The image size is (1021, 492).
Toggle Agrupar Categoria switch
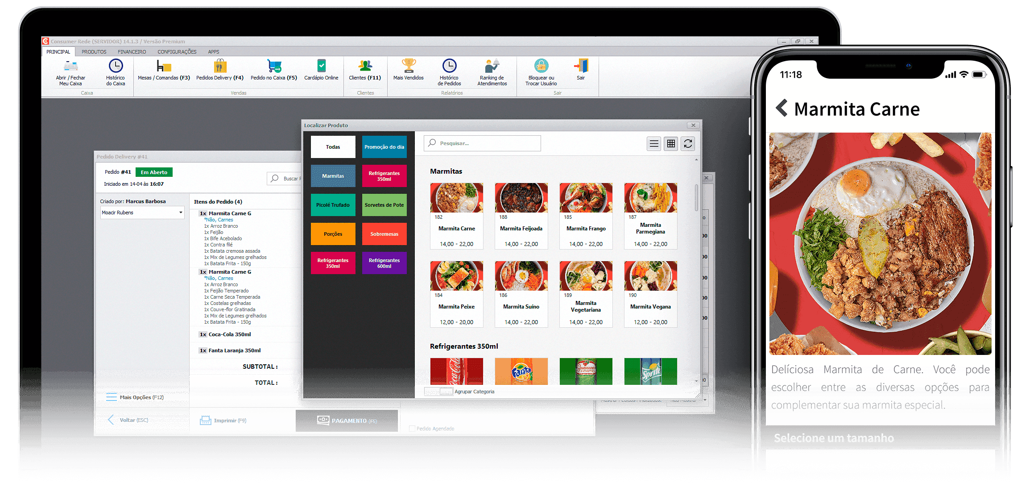pyautogui.click(x=439, y=392)
